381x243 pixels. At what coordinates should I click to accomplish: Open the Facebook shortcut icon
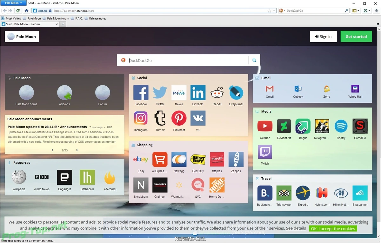tap(141, 93)
